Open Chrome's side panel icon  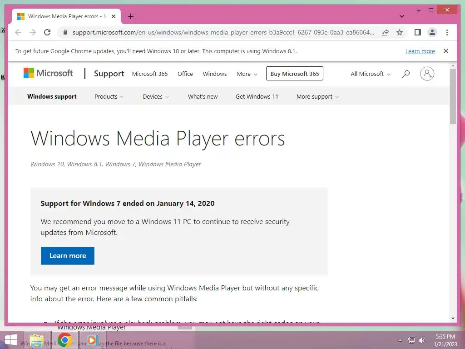coord(418,32)
